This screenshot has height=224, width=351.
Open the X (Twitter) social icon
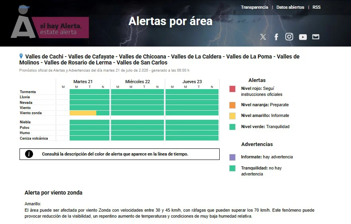click(x=263, y=37)
